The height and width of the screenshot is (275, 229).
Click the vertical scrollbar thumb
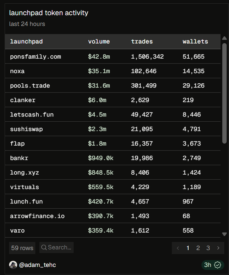[x=224, y=93]
